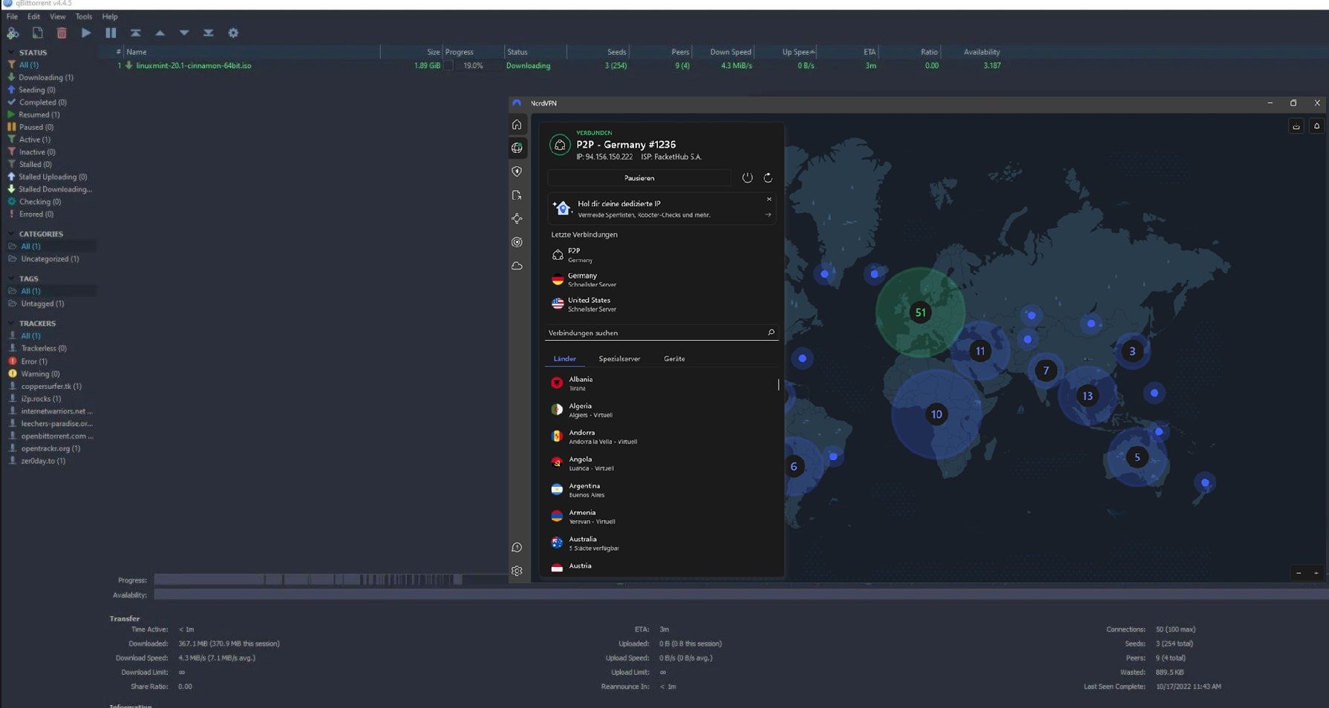This screenshot has height=708, width=1329.
Task: Open dedicated IP promo arrow
Action: tap(768, 215)
